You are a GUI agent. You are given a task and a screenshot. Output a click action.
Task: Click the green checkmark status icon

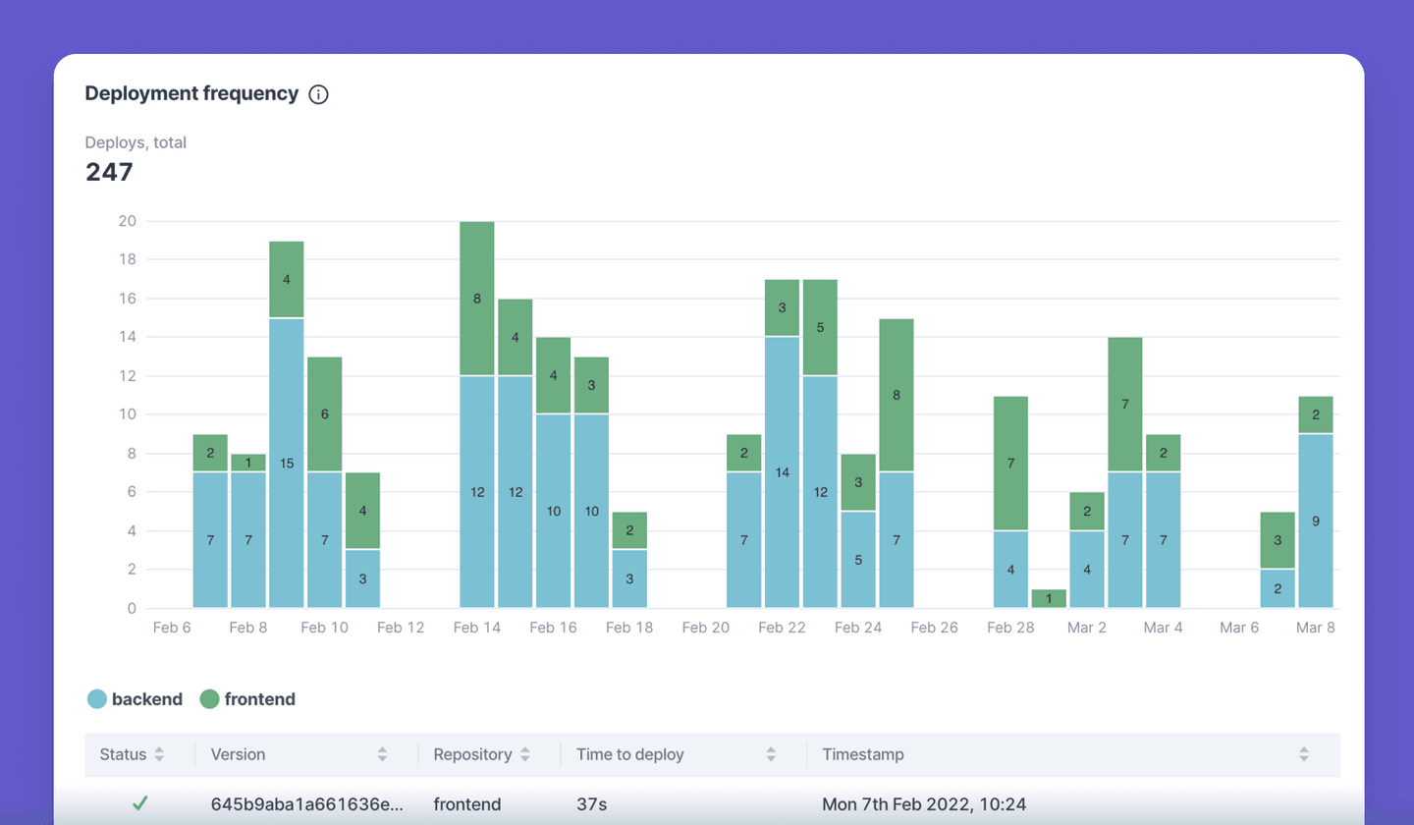coord(140,802)
